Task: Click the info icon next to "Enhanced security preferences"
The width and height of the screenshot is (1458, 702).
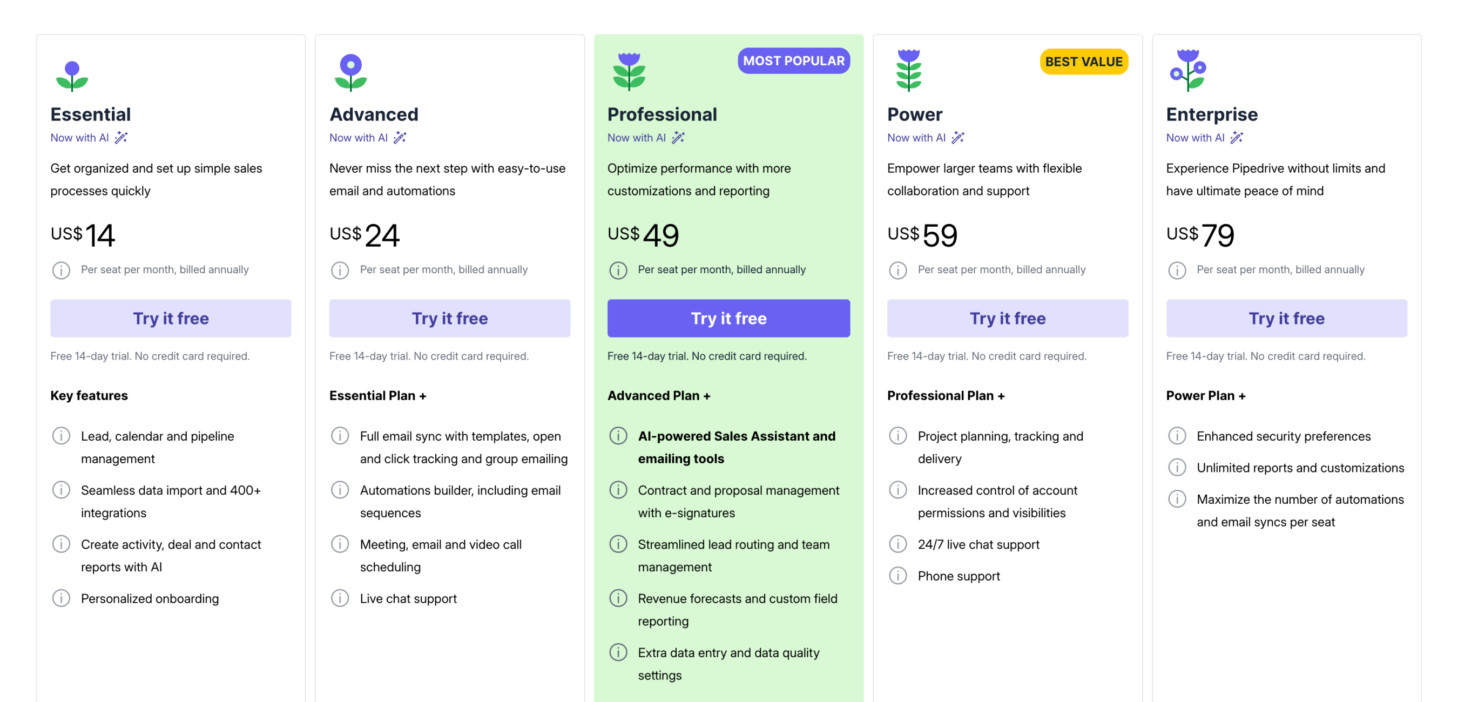Action: click(1177, 435)
